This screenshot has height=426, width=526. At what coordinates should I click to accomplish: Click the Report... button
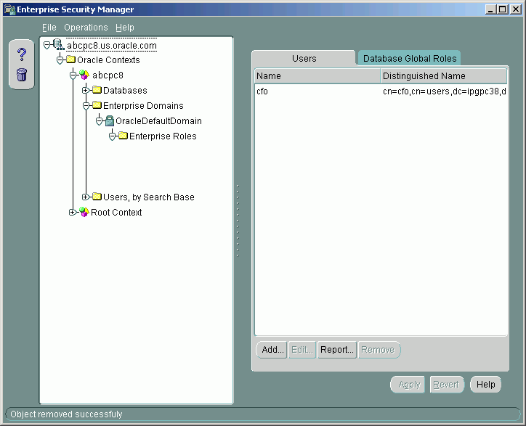pyautogui.click(x=337, y=350)
